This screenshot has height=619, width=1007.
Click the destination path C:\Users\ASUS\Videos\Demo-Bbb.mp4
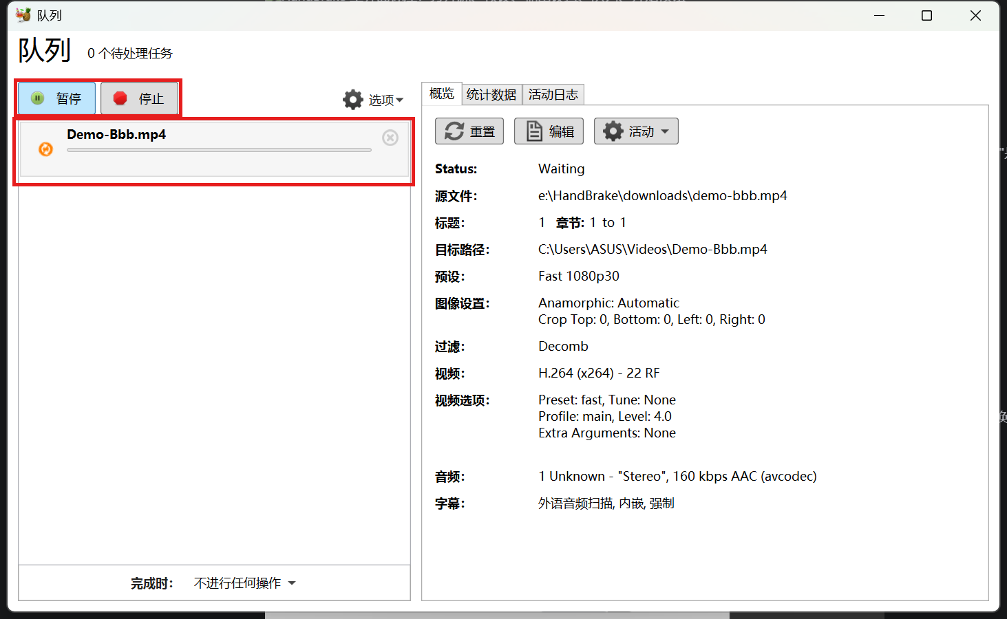[x=653, y=249]
